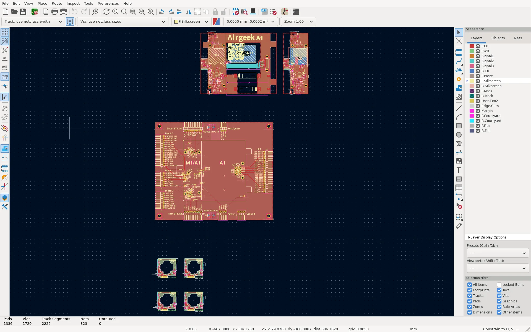Select the User.Eco2 layer row
This screenshot has height=332, width=531.
498,101
